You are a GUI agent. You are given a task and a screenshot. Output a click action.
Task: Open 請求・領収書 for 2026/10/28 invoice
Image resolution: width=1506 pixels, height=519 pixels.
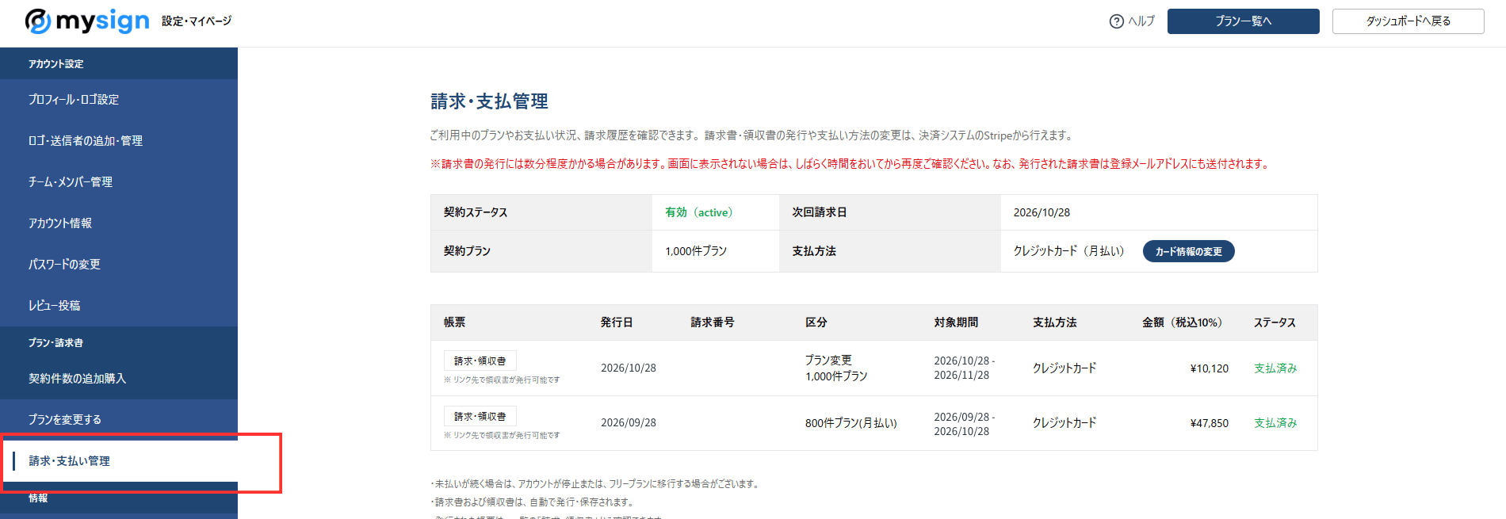(480, 361)
